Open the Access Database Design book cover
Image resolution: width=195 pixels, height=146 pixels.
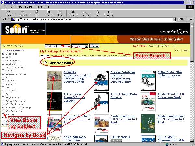101,80
